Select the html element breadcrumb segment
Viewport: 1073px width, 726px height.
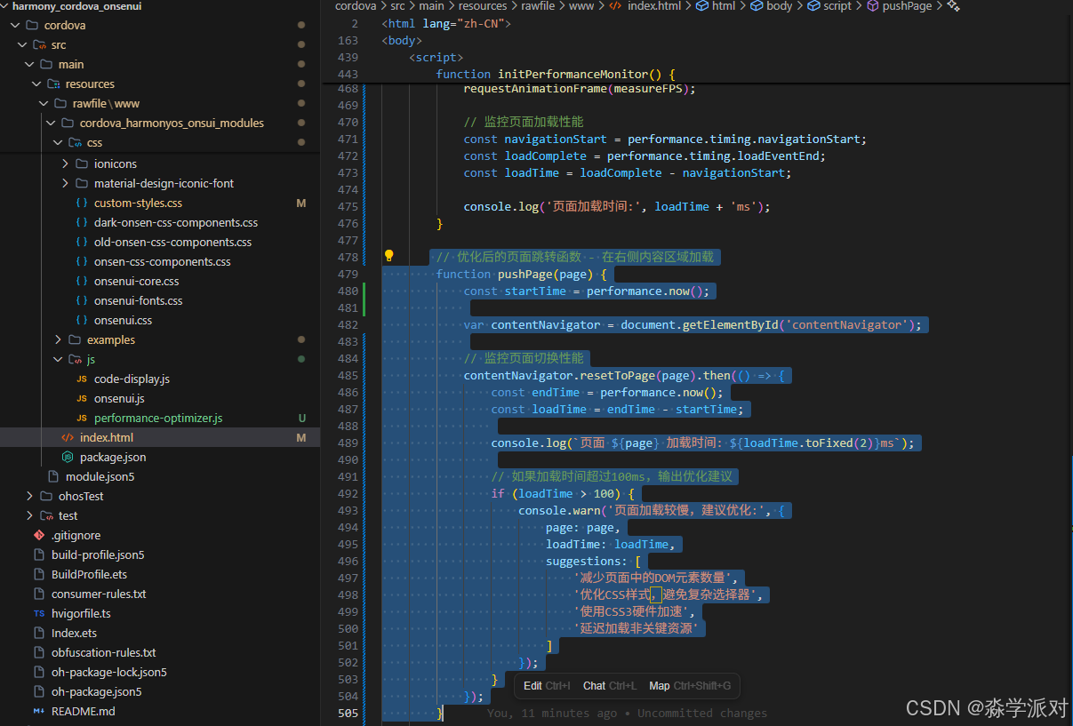pos(724,6)
